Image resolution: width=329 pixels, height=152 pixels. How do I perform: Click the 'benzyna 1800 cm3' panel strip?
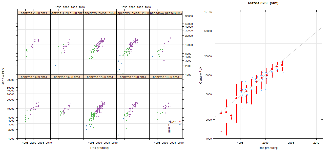point(166,77)
